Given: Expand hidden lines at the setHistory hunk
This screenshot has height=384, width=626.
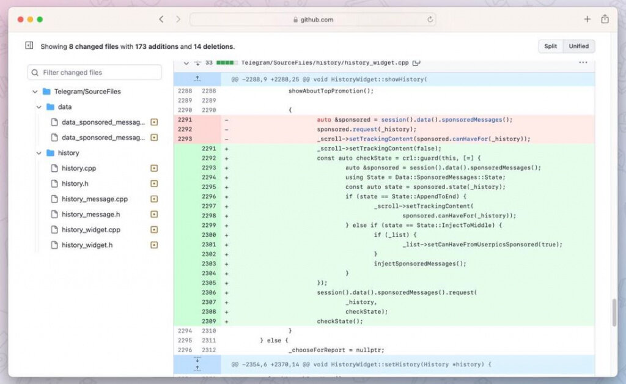Looking at the screenshot, I should pyautogui.click(x=197, y=364).
